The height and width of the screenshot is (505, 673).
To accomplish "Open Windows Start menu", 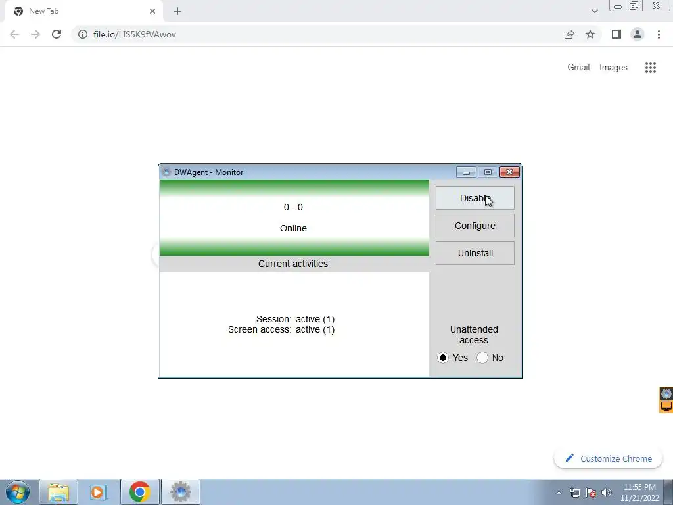I will click(x=18, y=492).
